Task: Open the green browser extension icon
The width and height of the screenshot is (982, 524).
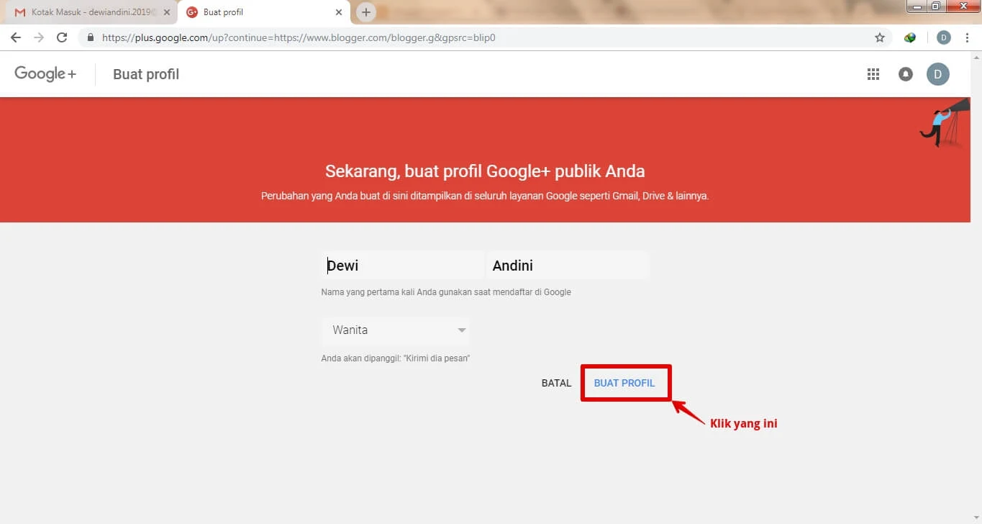Action: (x=910, y=37)
